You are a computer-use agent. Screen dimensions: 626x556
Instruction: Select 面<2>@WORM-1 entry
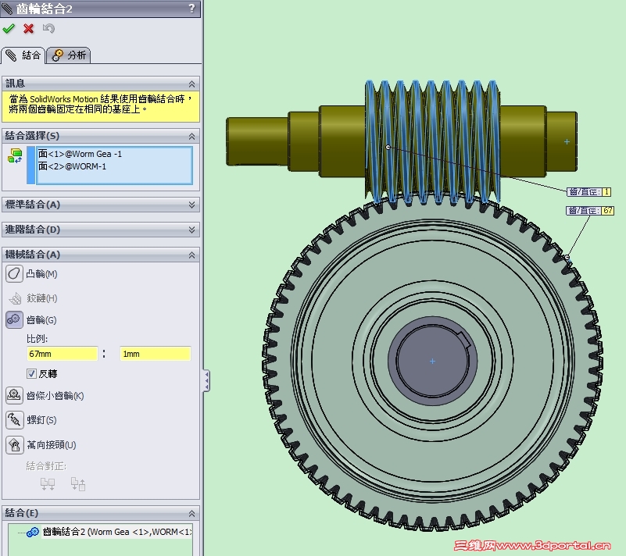click(x=72, y=166)
